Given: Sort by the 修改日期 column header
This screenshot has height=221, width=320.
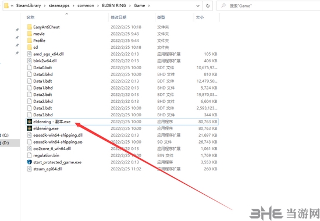Looking at the screenshot, I should pyautogui.click(x=118, y=17).
